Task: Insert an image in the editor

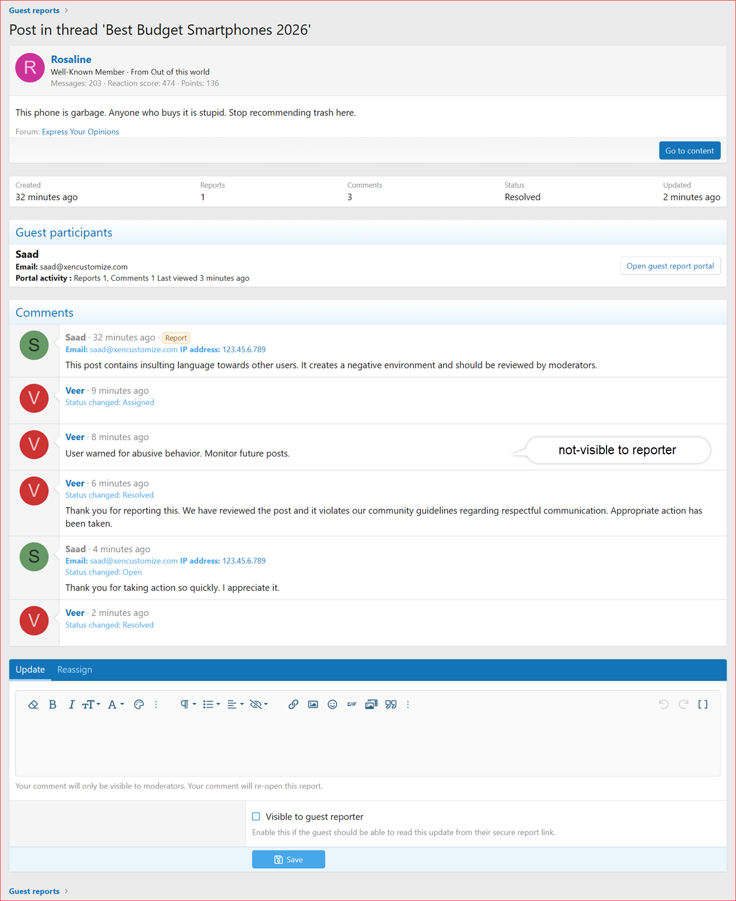Action: click(313, 704)
